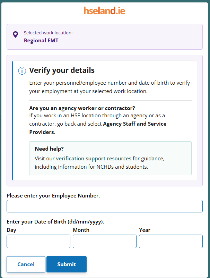Click the Year field label

click(x=145, y=230)
